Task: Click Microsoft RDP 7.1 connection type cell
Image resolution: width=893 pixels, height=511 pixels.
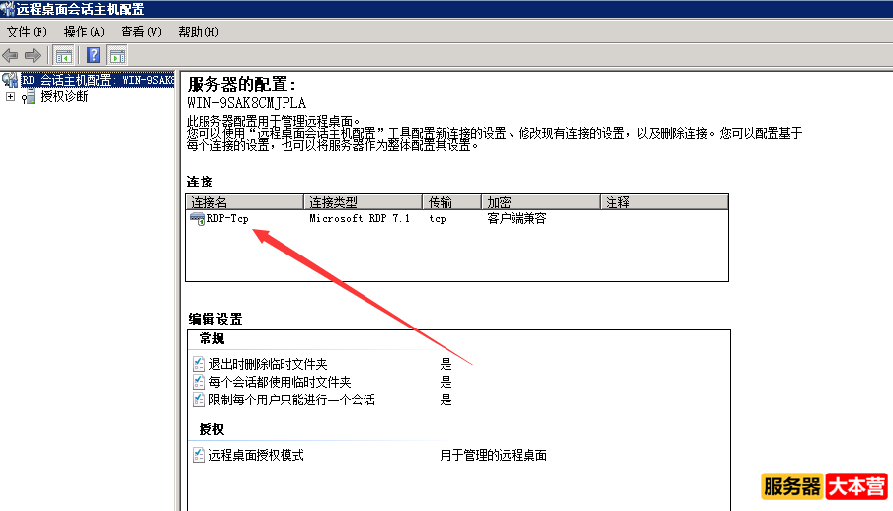Action: 360,219
